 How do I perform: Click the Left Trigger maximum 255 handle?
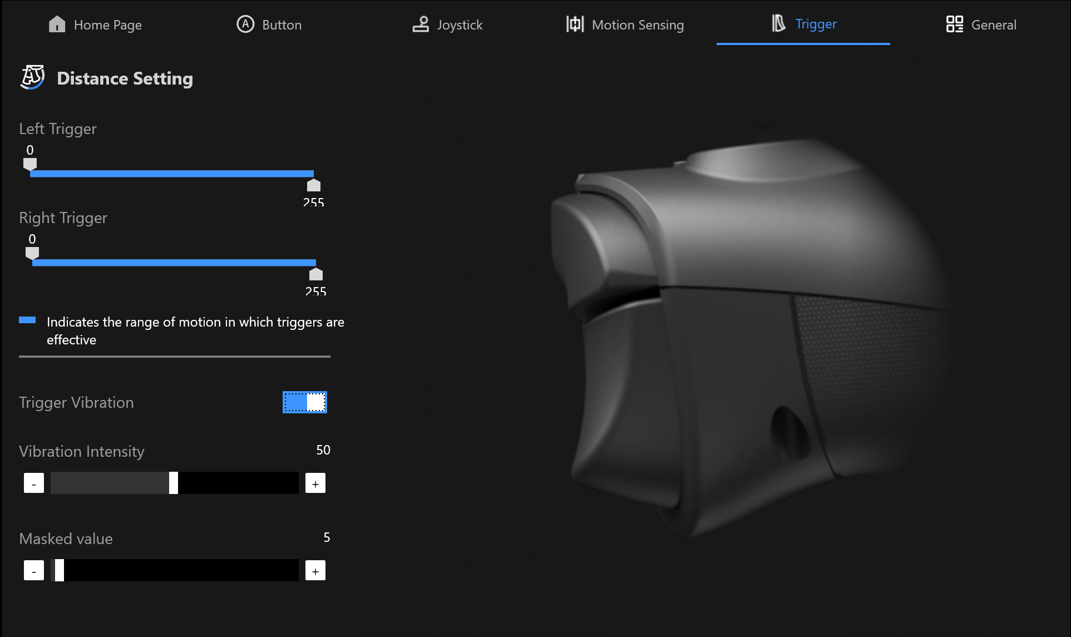[314, 185]
